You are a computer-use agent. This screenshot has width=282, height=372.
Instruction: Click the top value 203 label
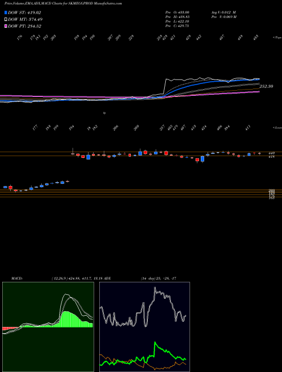click(53, 38)
